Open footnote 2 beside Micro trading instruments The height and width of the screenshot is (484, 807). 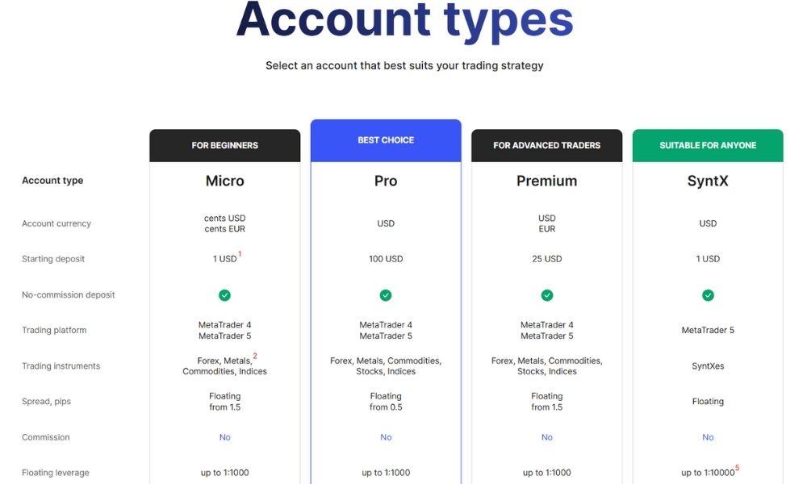coord(255,356)
